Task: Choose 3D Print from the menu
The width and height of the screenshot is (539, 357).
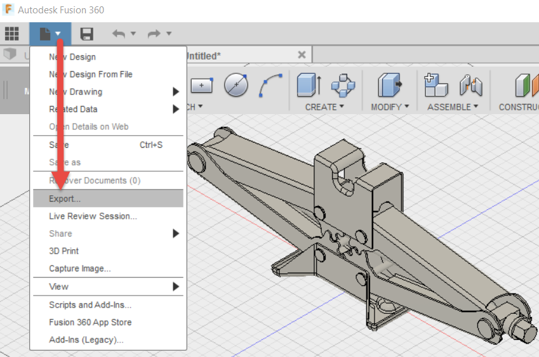Action: pos(108,251)
